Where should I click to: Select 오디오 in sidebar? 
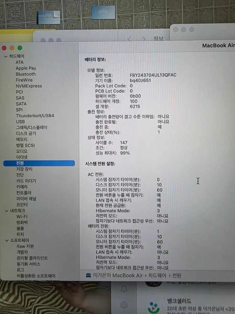22,151
